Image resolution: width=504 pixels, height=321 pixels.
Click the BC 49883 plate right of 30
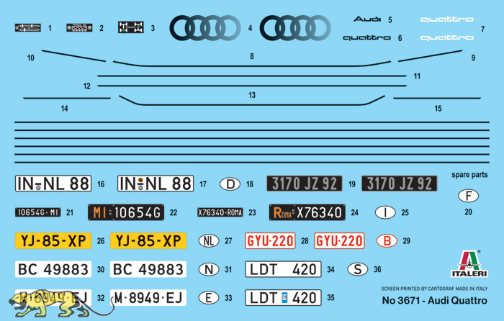pyautogui.click(x=148, y=269)
